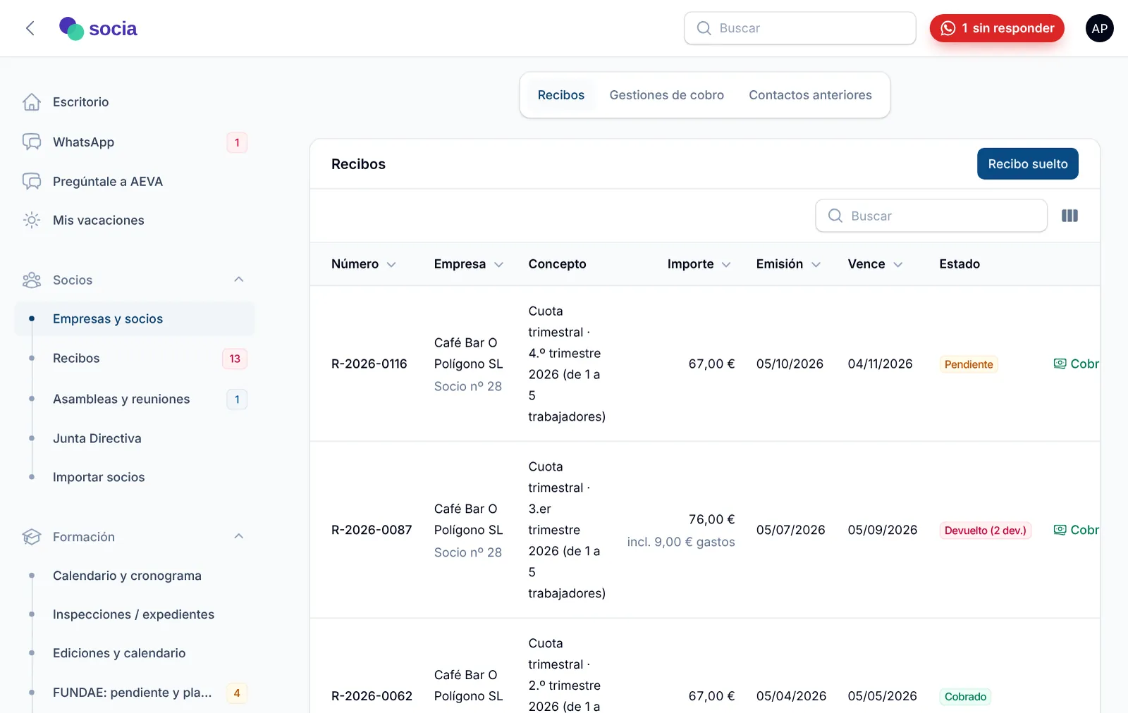Viewport: 1128px width, 713px height.
Task: Open Recibos in the sidebar
Action: 134,359
